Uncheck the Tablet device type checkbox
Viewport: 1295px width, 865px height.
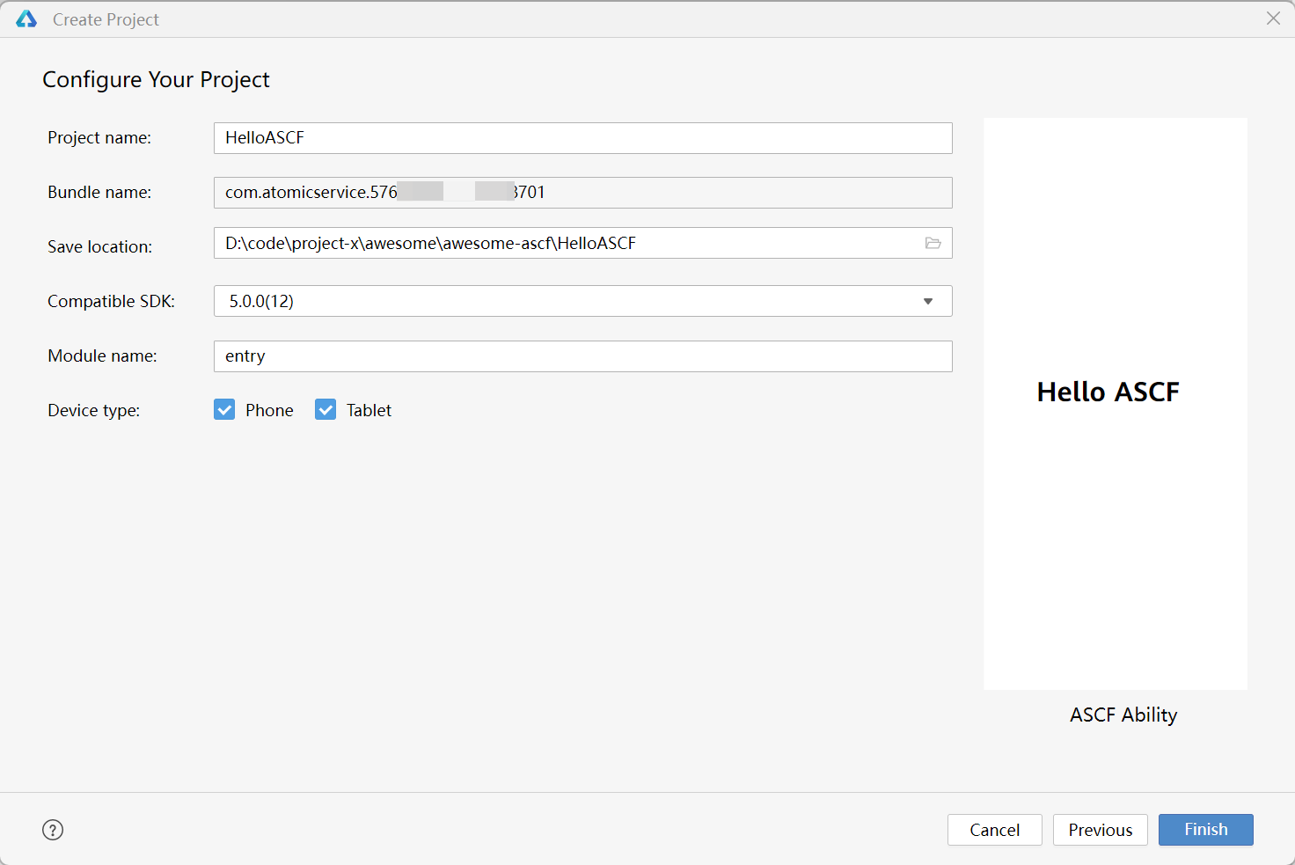click(326, 409)
